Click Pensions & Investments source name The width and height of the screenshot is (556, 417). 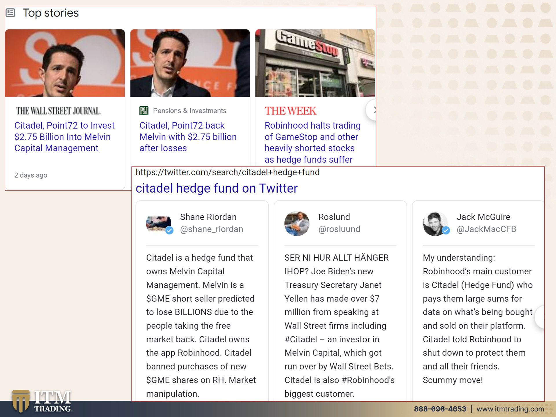tap(189, 111)
